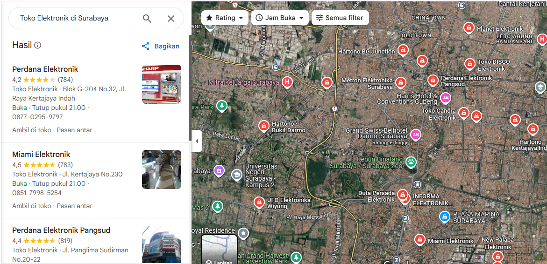Click the Jl. Raya Menganti road label
The height and width of the screenshot is (264, 547).
tap(308, 217)
